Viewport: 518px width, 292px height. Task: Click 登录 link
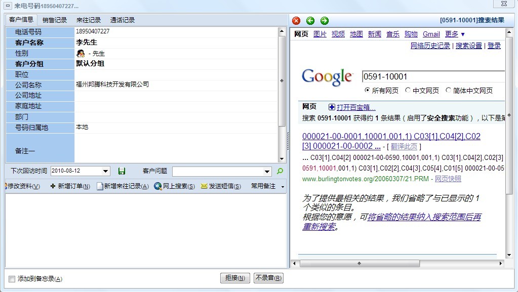(494, 46)
